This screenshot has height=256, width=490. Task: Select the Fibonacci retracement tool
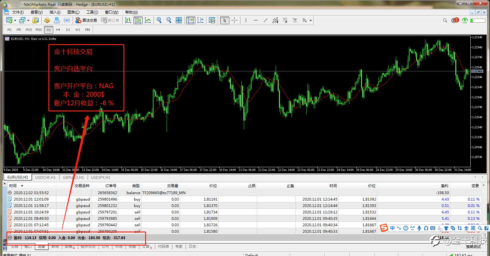point(285,20)
